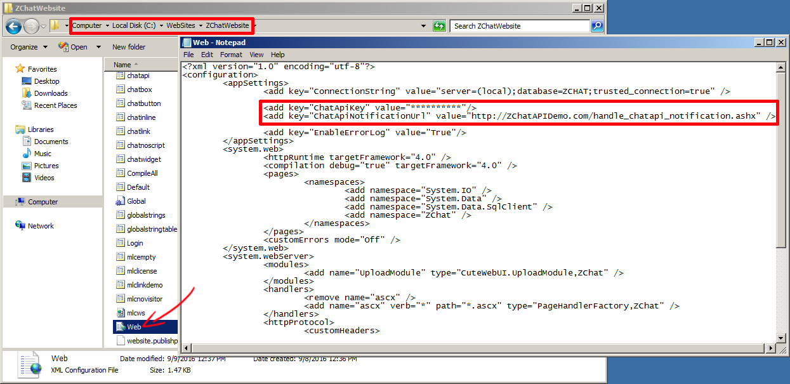Select the chatbox file icon
Image resolution: width=790 pixels, height=384 pixels.
121,89
